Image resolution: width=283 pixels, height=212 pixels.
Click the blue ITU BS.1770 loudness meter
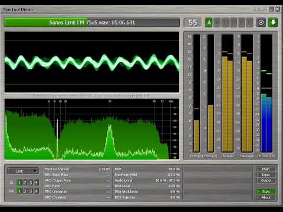[x=266, y=93]
